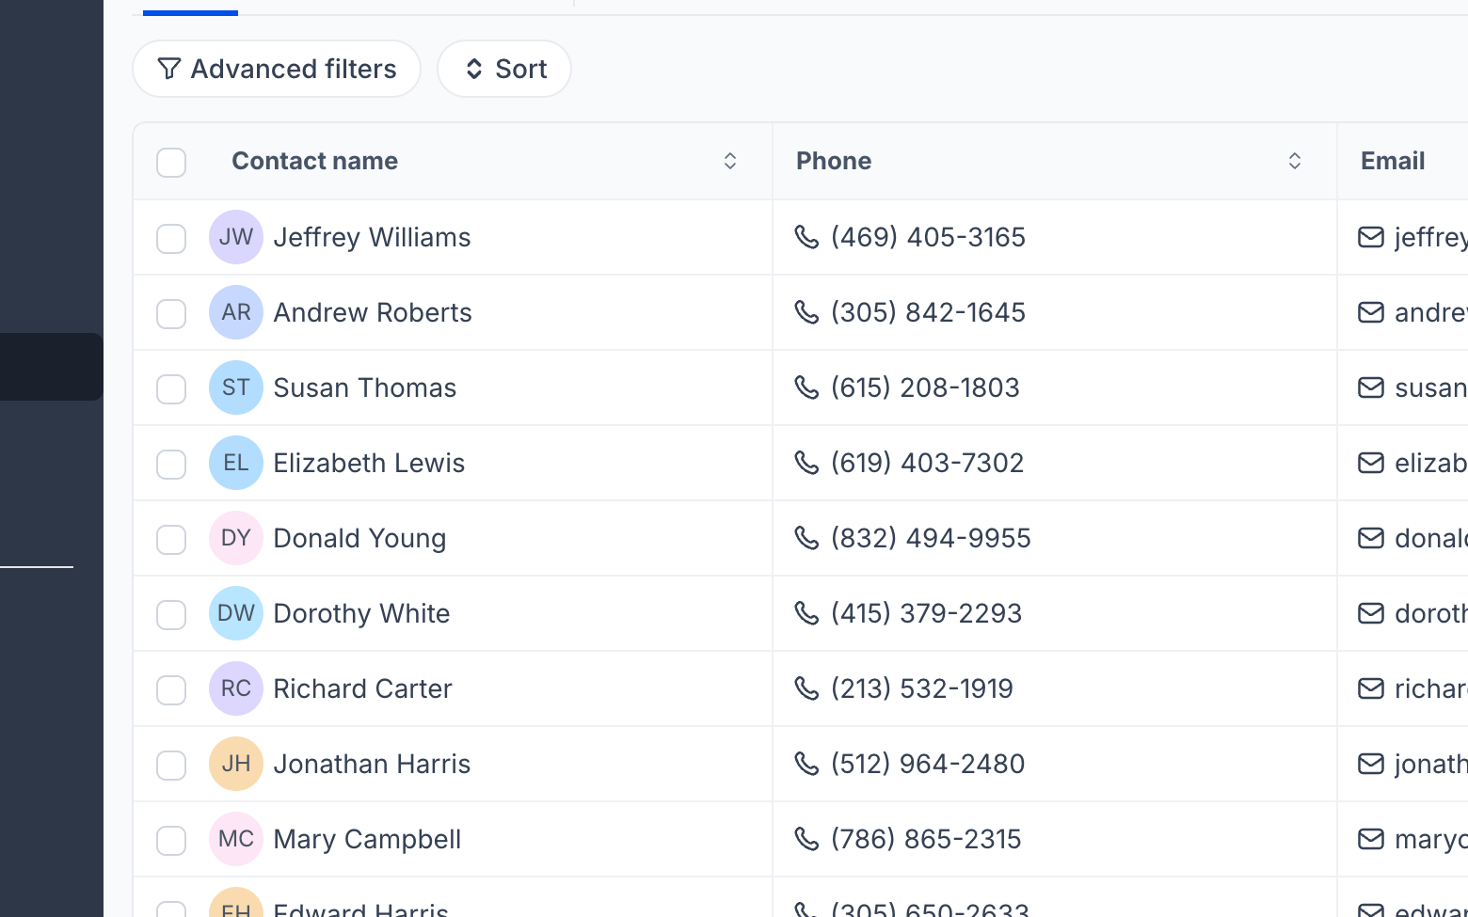The width and height of the screenshot is (1468, 917).
Task: Open contact Jonathan Harris
Action: point(372,764)
